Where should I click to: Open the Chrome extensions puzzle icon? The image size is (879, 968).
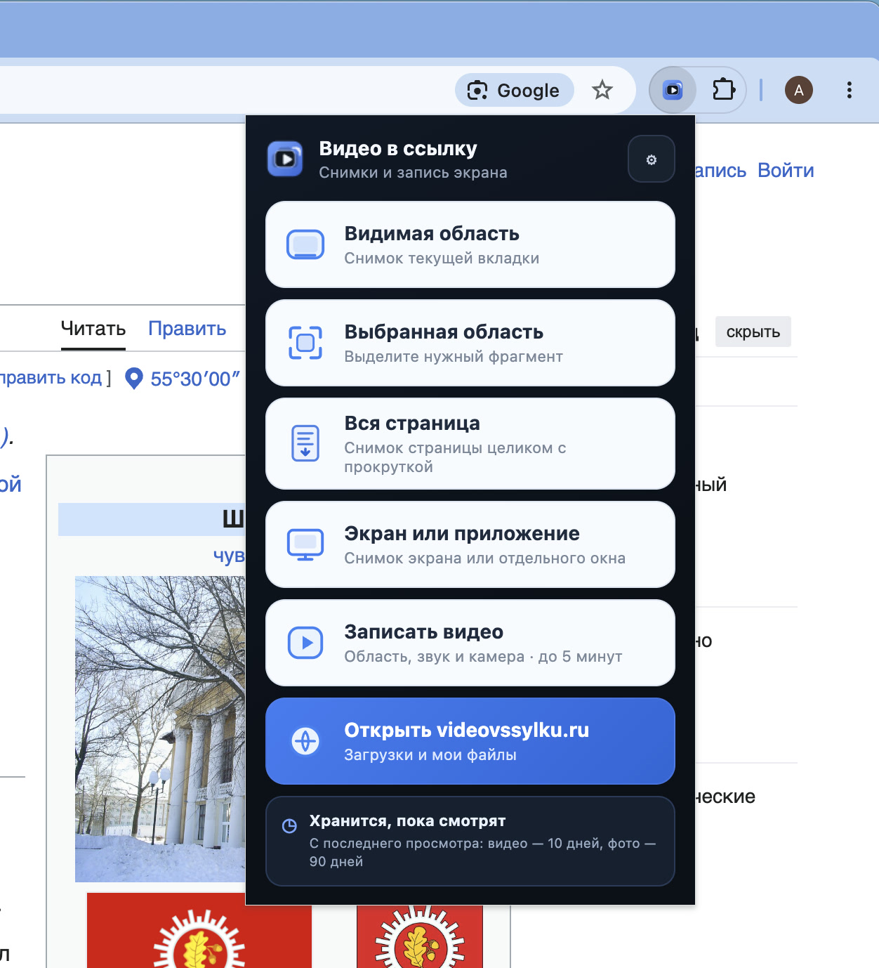point(723,90)
